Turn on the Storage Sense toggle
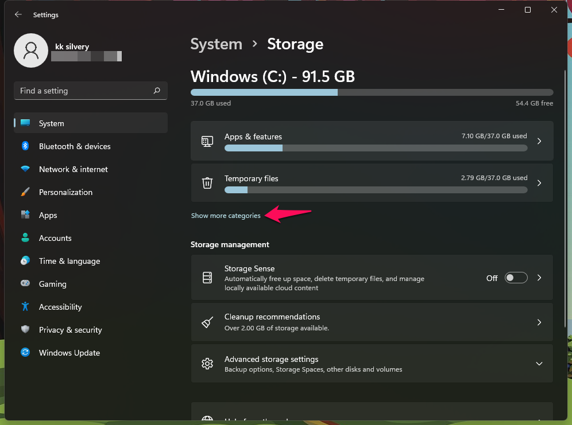Screen dimensions: 572x425 [516, 278]
